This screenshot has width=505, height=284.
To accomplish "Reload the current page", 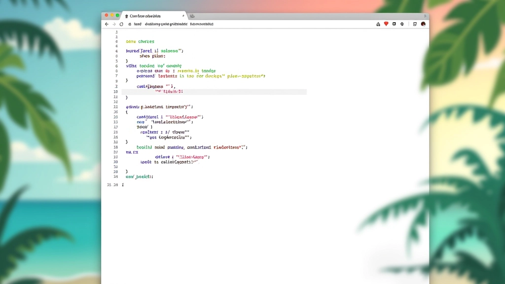I will point(121,24).
